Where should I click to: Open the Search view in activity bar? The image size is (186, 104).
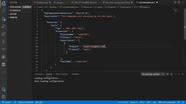click(x=3, y=11)
